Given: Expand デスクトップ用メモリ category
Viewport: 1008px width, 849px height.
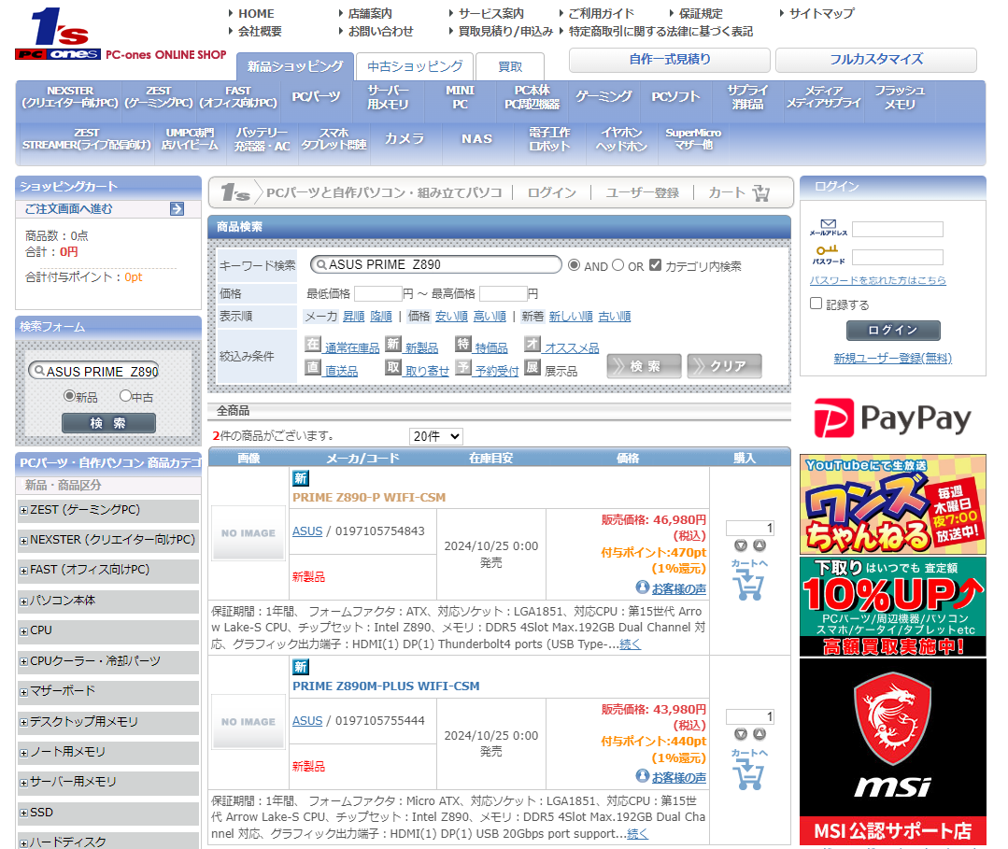Looking at the screenshot, I should [x=23, y=722].
